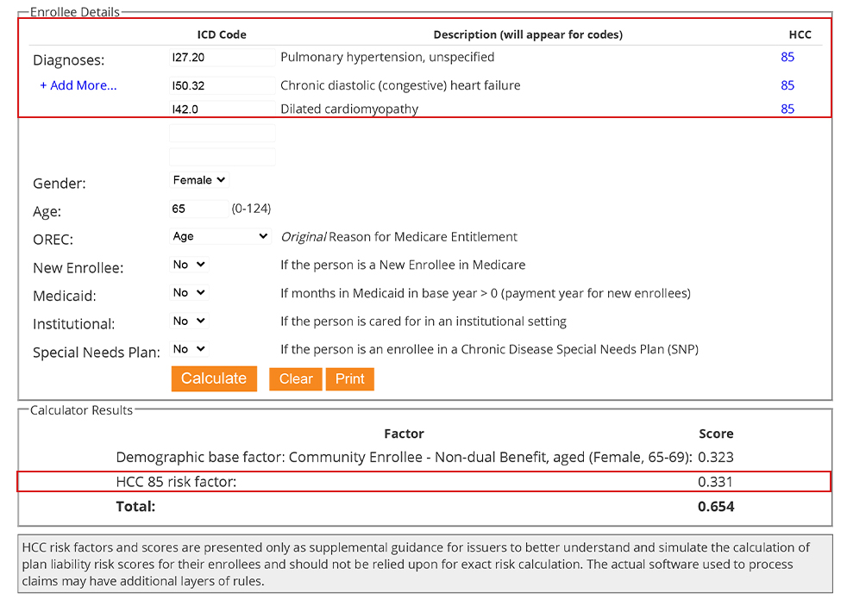This screenshot has height=606, width=847.
Task: Print the calculator results
Action: tap(350, 378)
